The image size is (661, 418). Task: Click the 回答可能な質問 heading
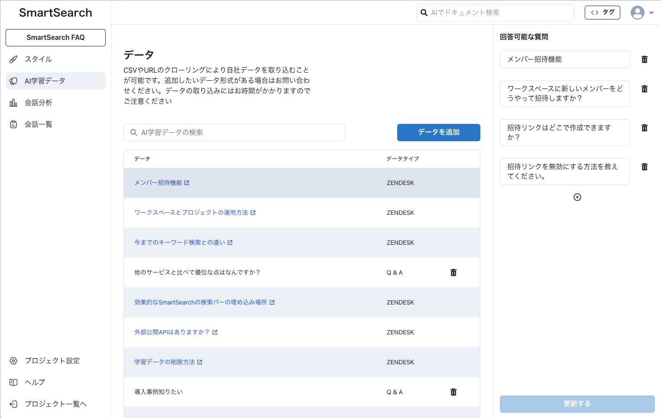524,37
